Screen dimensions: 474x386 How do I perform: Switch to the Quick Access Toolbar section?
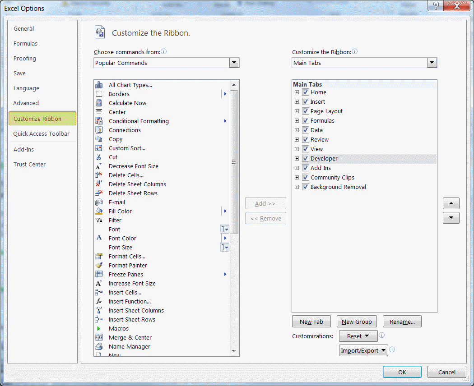point(42,133)
